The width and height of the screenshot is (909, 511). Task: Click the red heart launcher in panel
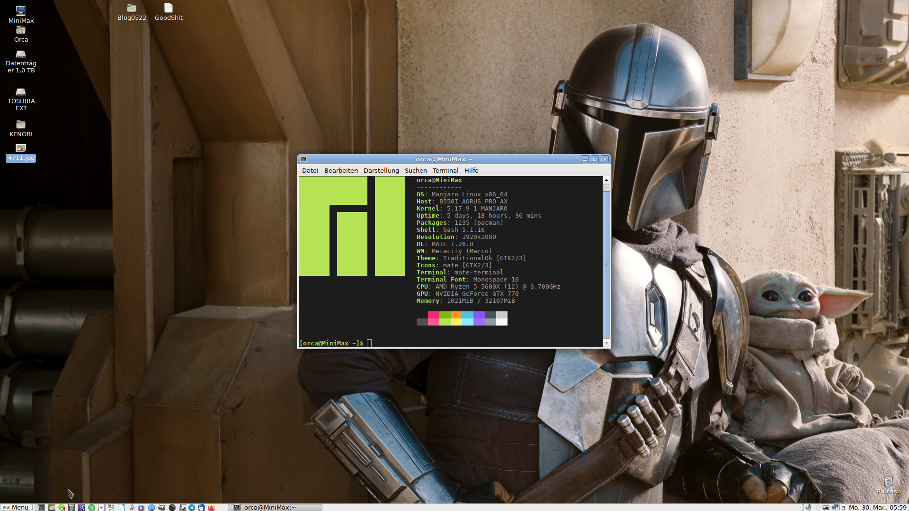[x=101, y=507]
